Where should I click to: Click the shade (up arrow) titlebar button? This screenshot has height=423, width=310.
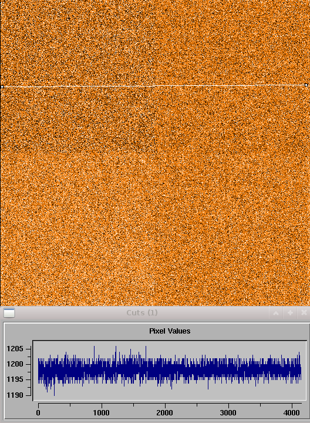pyautogui.click(x=276, y=313)
